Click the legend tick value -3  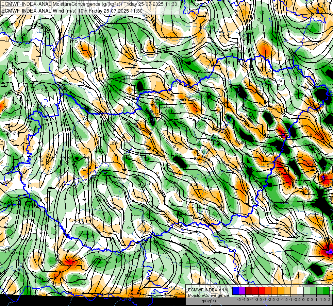[x=265, y=300]
